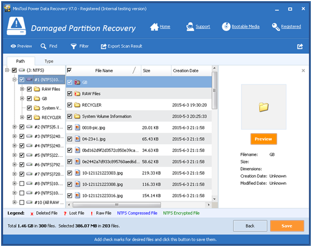This screenshot has width=312, height=247.
Task: Click the damaged partition warning drive icon
Action: click(x=16, y=26)
